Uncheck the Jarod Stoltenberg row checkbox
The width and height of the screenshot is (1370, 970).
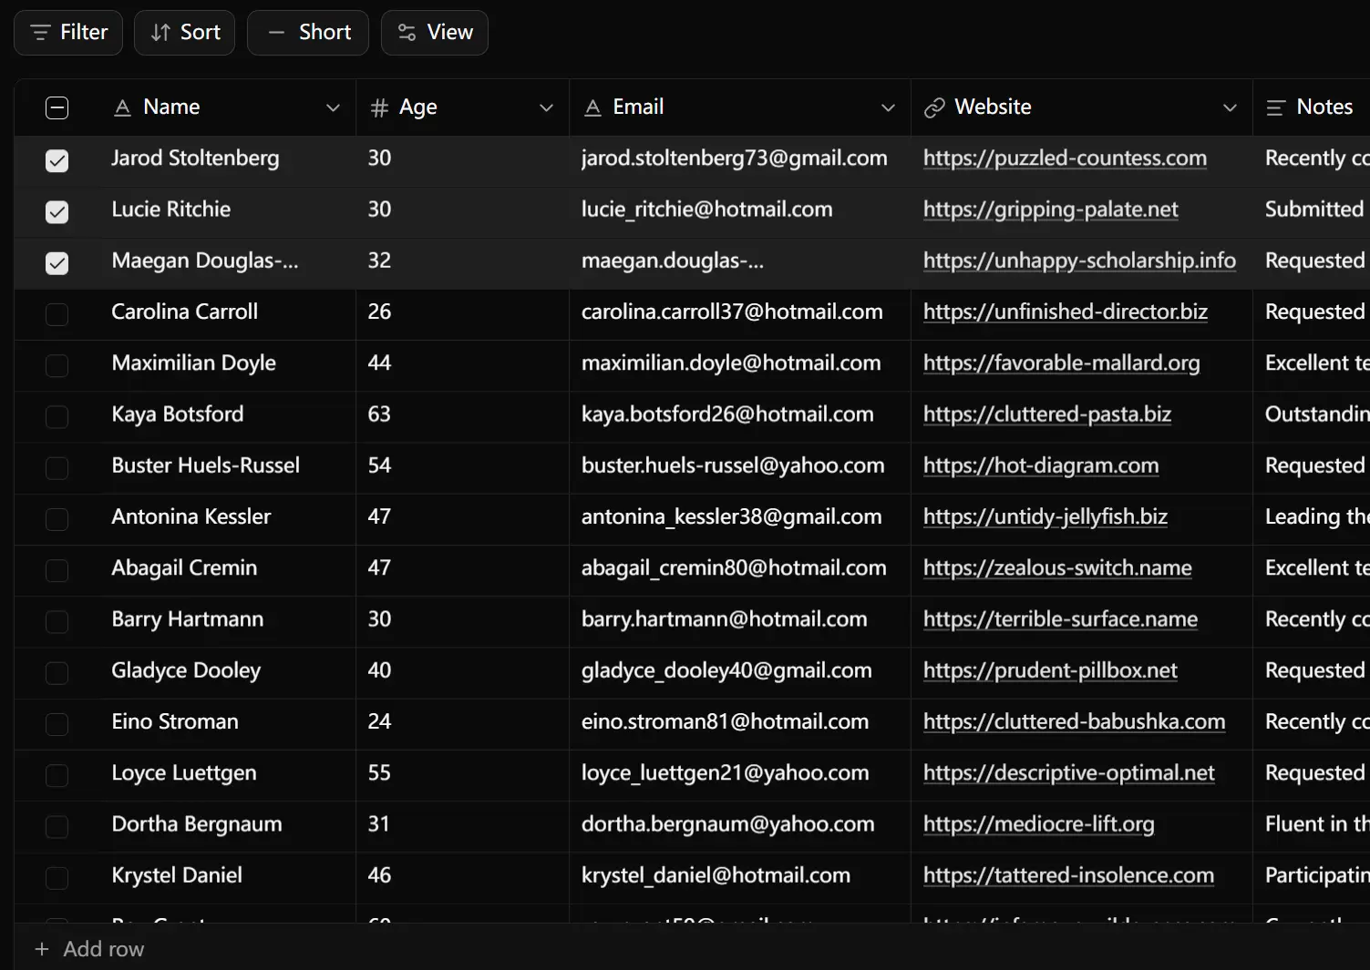[57, 160]
